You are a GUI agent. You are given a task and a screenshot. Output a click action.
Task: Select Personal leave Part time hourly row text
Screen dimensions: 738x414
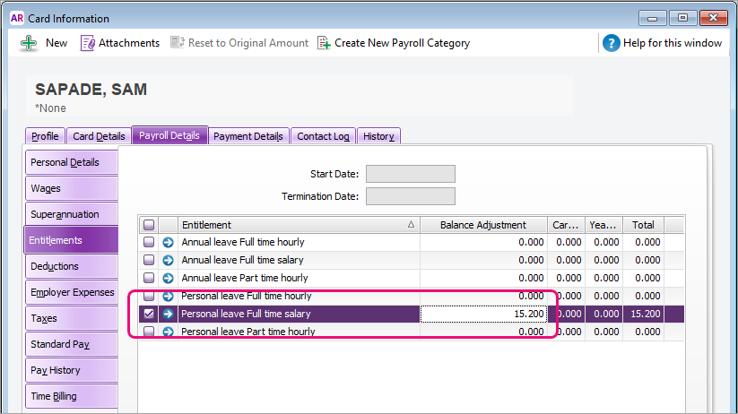pos(248,332)
